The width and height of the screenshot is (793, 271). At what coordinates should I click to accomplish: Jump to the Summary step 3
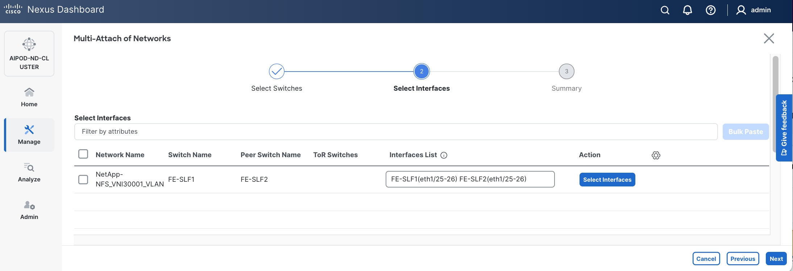566,72
